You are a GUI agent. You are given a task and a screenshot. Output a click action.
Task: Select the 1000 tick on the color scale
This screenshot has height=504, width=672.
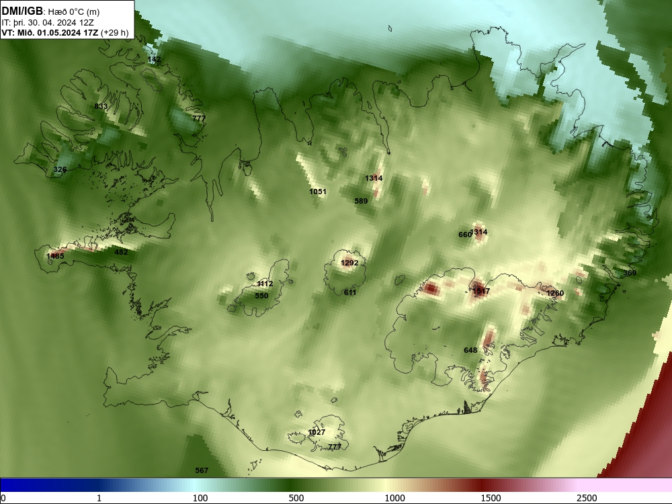click(x=394, y=497)
